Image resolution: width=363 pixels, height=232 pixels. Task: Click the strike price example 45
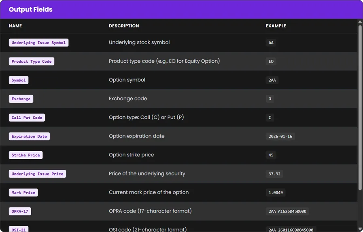pyautogui.click(x=271, y=155)
